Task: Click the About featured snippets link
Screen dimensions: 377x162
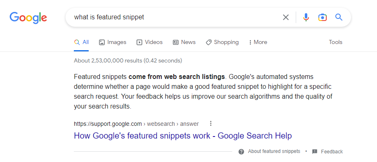Action: tap(274, 151)
